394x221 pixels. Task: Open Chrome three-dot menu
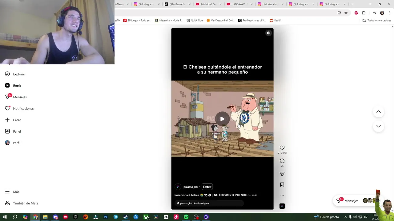389,13
